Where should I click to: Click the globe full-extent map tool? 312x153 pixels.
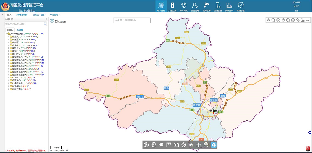(278, 20)
